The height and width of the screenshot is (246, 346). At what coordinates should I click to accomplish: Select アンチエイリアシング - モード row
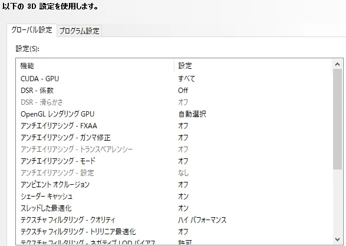click(x=174, y=161)
